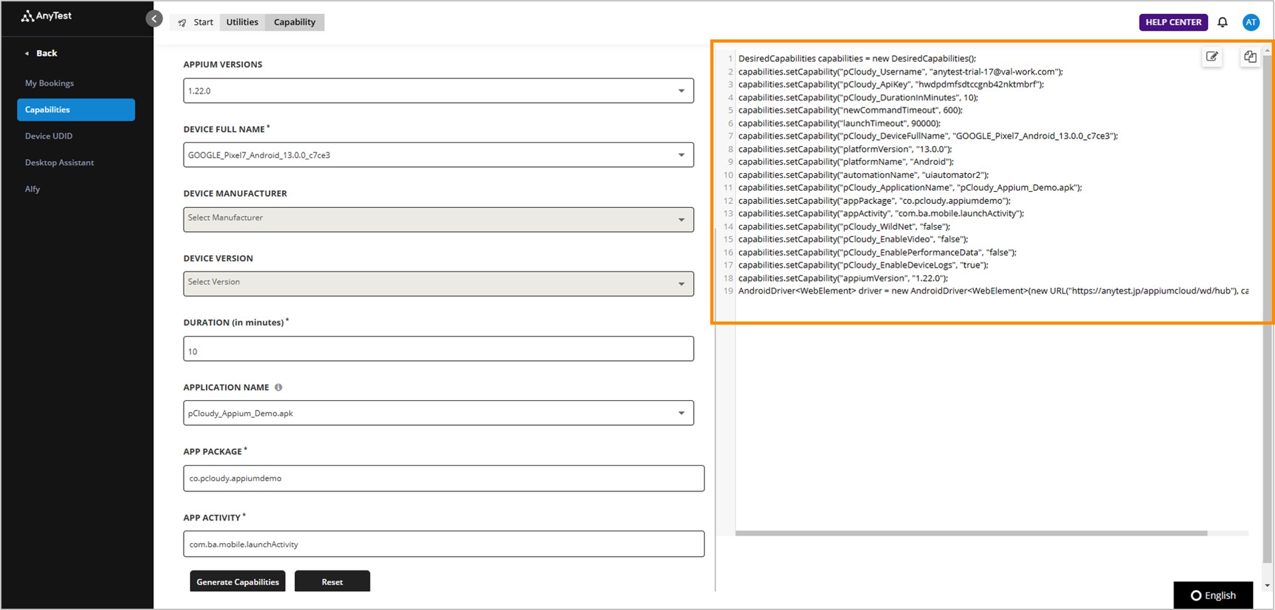Click the Duration in minutes field
This screenshot has width=1275, height=610.
click(439, 349)
